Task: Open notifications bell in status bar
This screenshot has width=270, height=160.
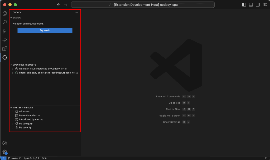Action: coord(266,158)
